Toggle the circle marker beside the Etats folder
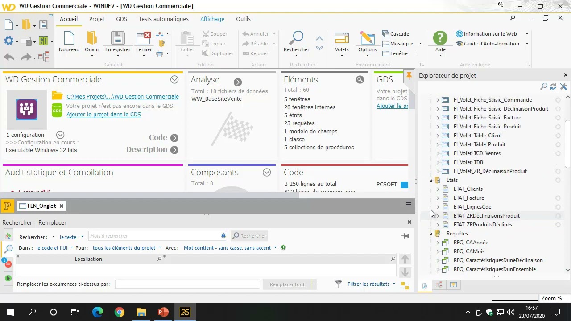571x321 pixels. pyautogui.click(x=558, y=180)
